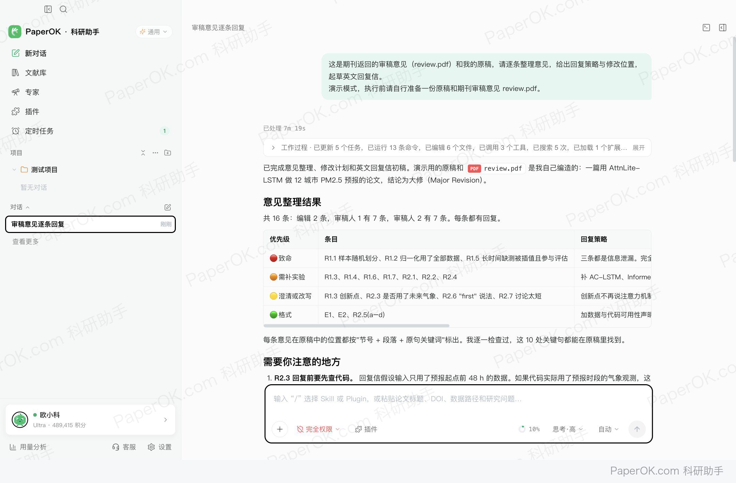This screenshot has width=736, height=483.
Task: Click the send arrow button
Action: [x=637, y=429]
